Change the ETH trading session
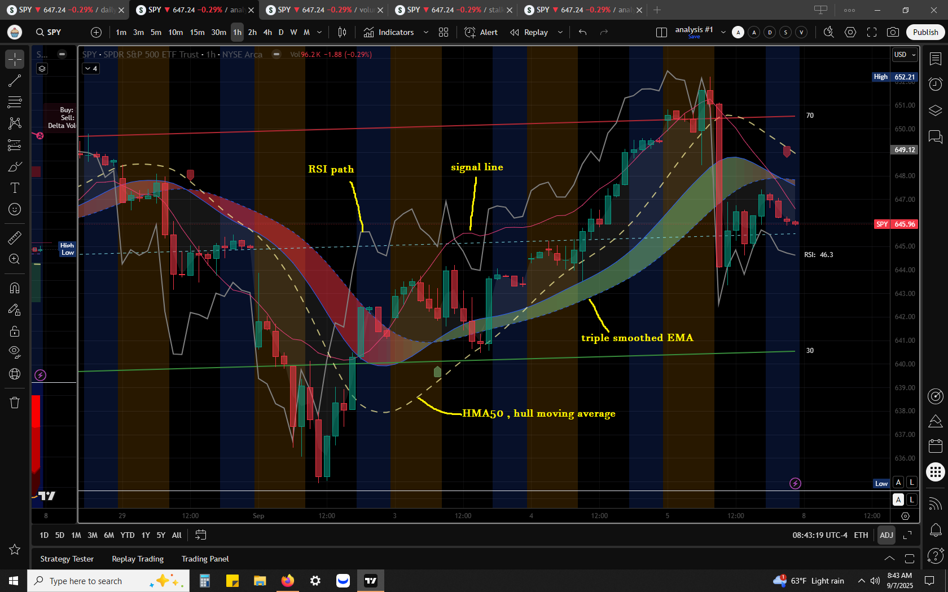Viewport: 948px width, 592px height. coord(861,535)
